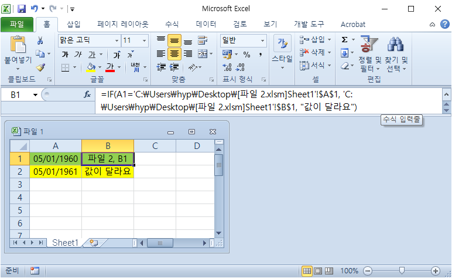Click the zoom slider handle

(x=402, y=271)
